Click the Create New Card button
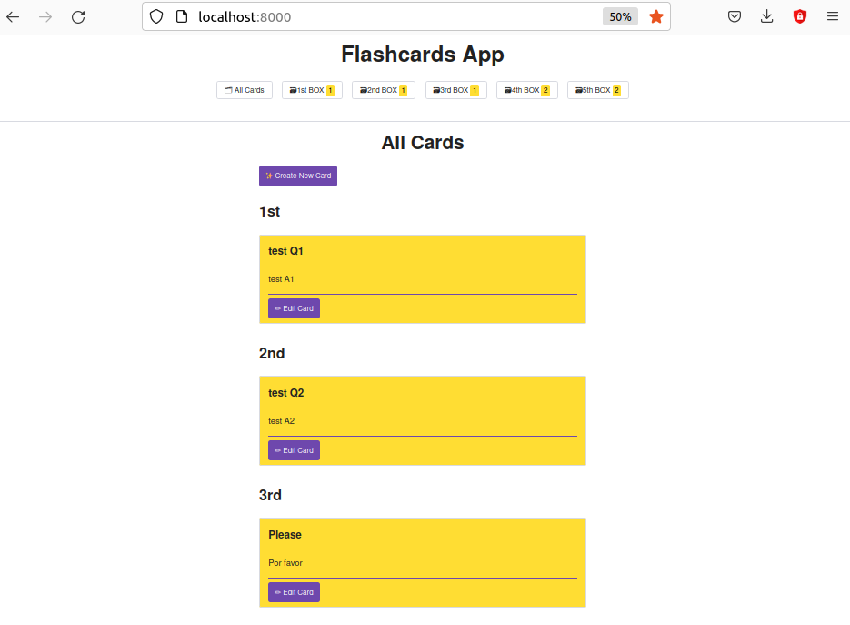 tap(297, 176)
